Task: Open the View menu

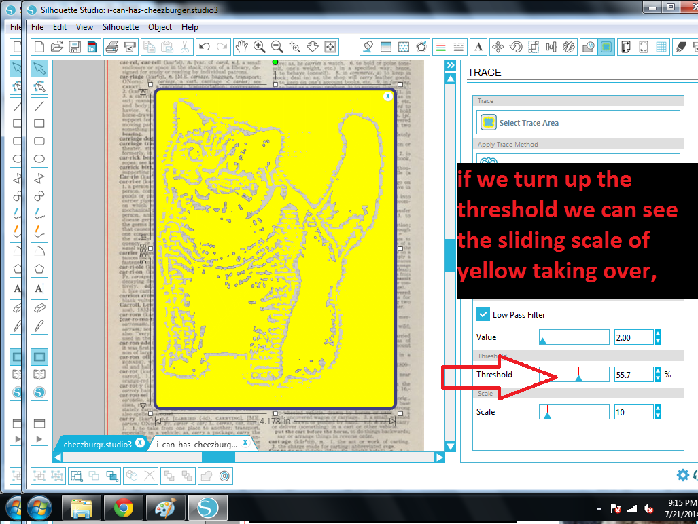Action: pos(84,27)
